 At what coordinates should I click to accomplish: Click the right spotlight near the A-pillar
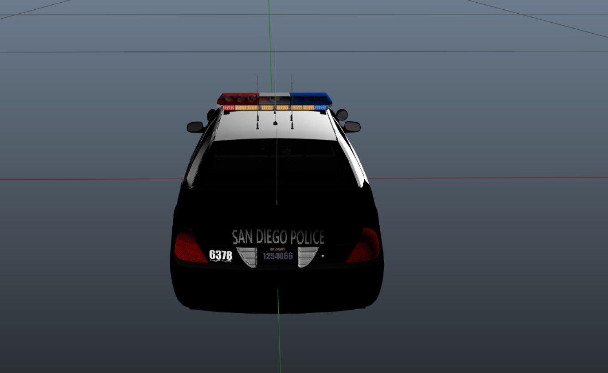click(342, 115)
